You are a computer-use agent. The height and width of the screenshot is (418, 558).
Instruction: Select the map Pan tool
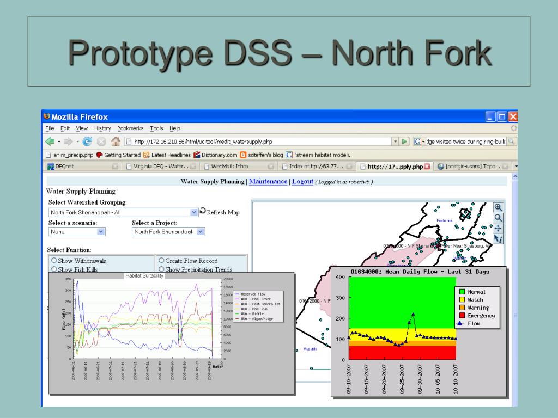498,228
